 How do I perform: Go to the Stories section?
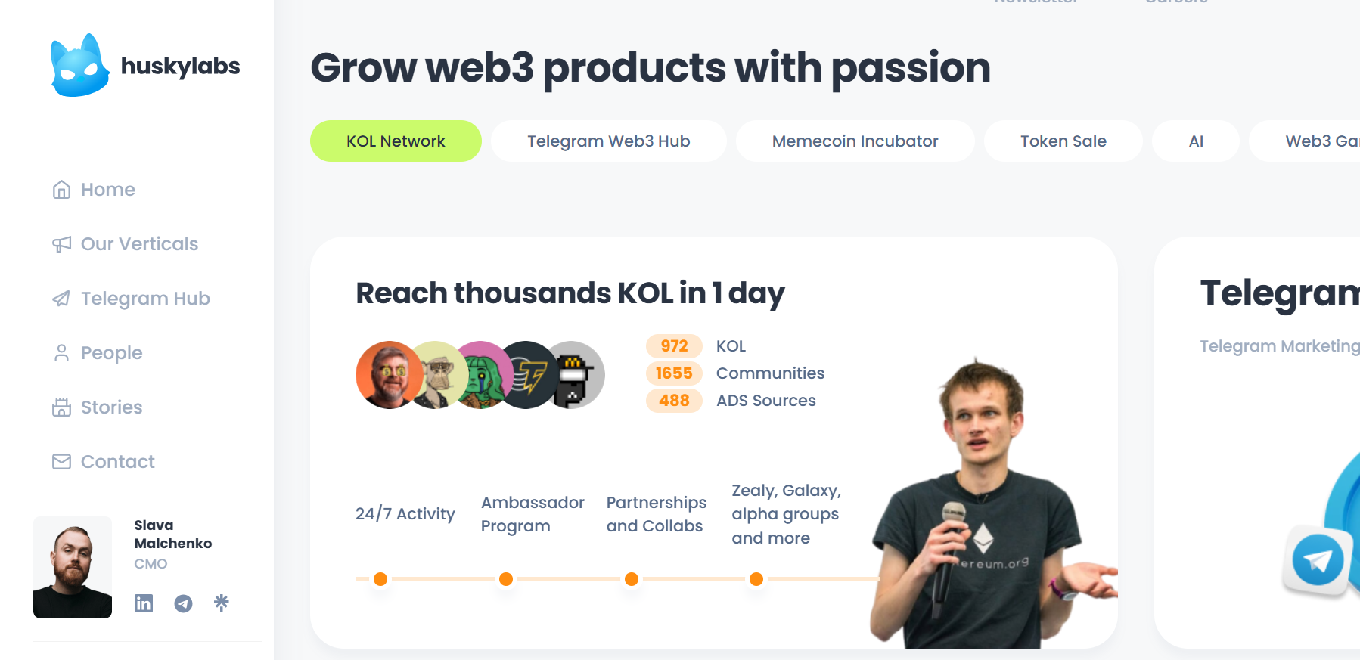[111, 407]
